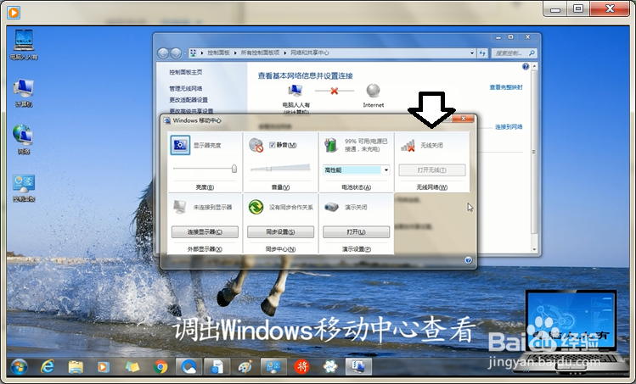Click the wireless signal icon with red X
Image resolution: width=636 pixels, height=384 pixels.
tap(408, 146)
